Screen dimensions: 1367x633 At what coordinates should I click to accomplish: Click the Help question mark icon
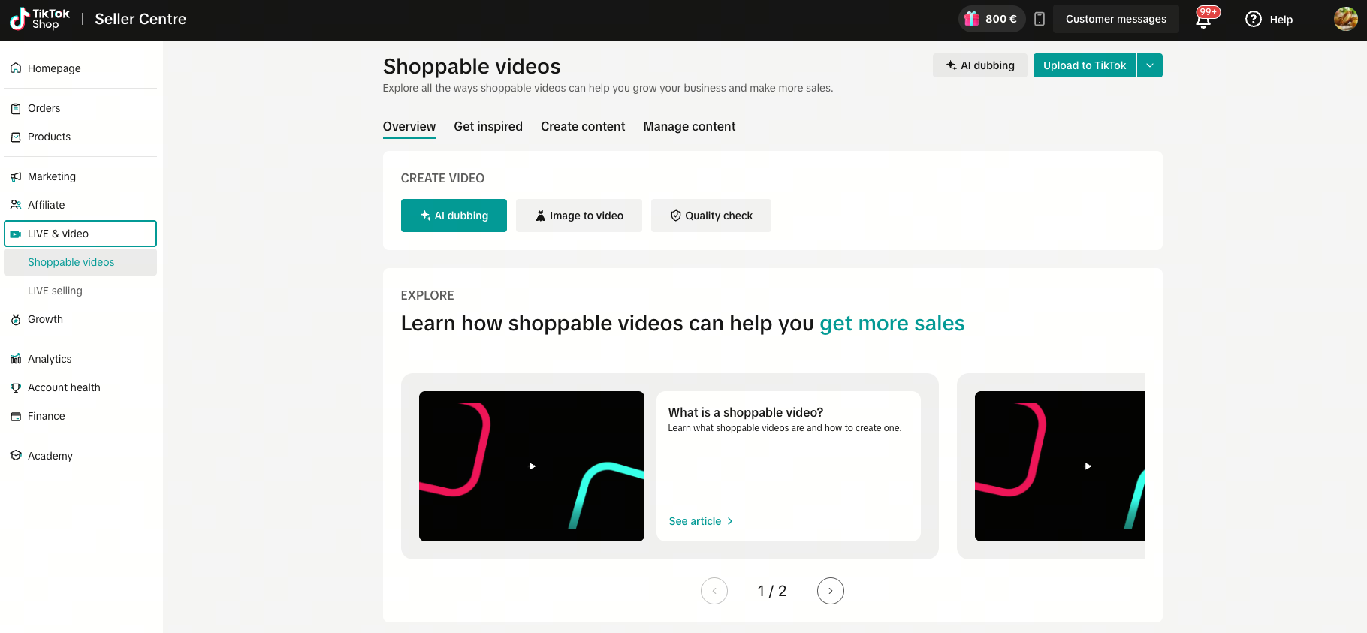(x=1253, y=20)
